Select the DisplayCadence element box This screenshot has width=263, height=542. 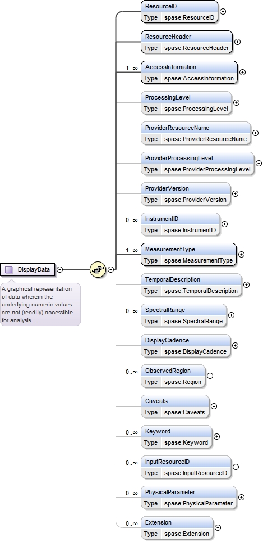186,346
